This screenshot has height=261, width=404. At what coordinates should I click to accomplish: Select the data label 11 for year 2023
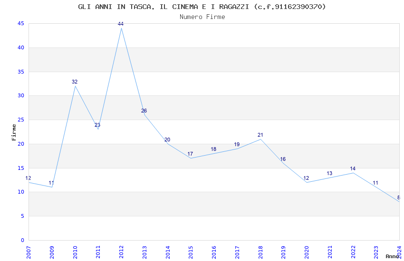(375, 183)
